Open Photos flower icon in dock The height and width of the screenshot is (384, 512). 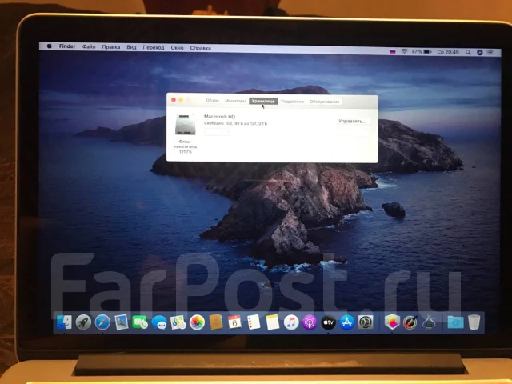coord(197,322)
